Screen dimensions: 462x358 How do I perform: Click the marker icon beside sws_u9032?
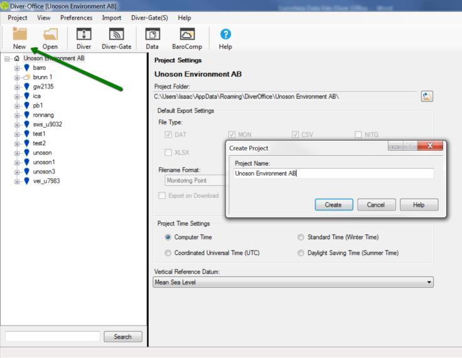coord(27,124)
